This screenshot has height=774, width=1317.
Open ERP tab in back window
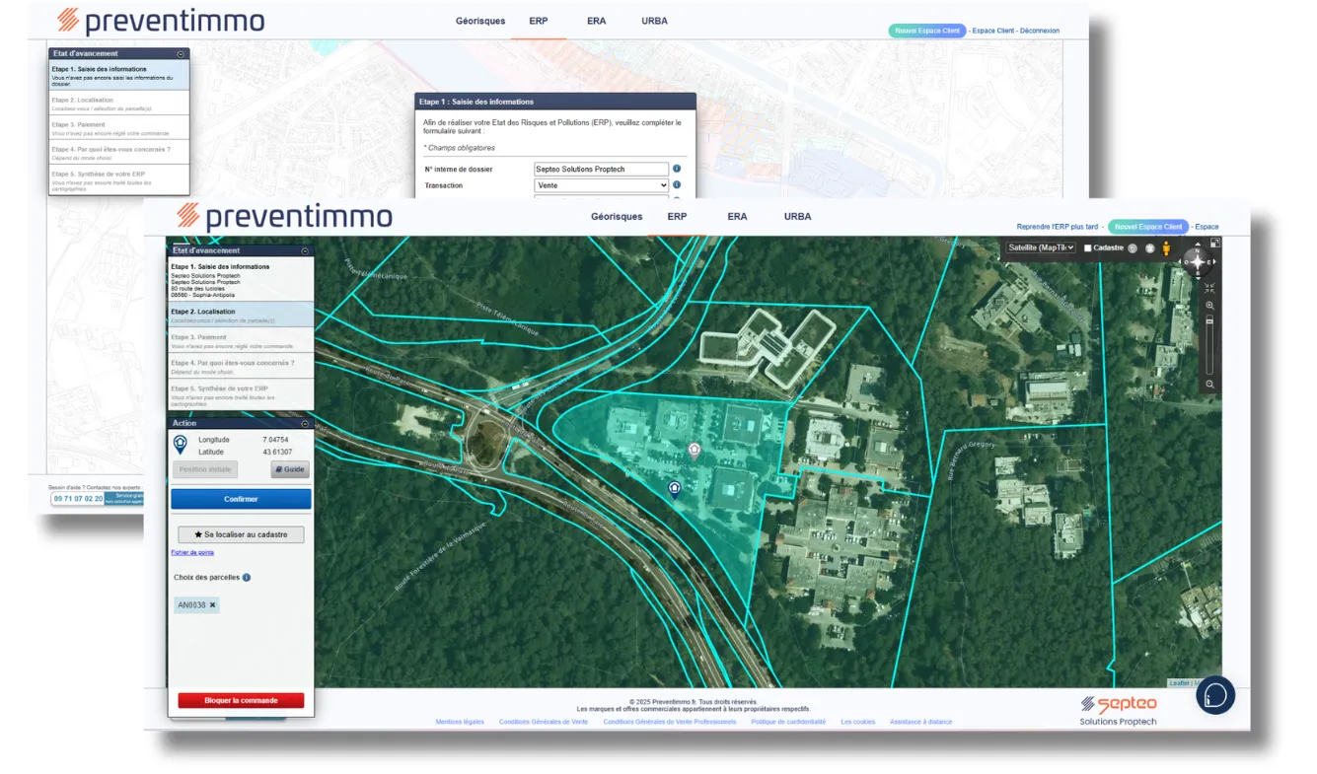(x=539, y=21)
